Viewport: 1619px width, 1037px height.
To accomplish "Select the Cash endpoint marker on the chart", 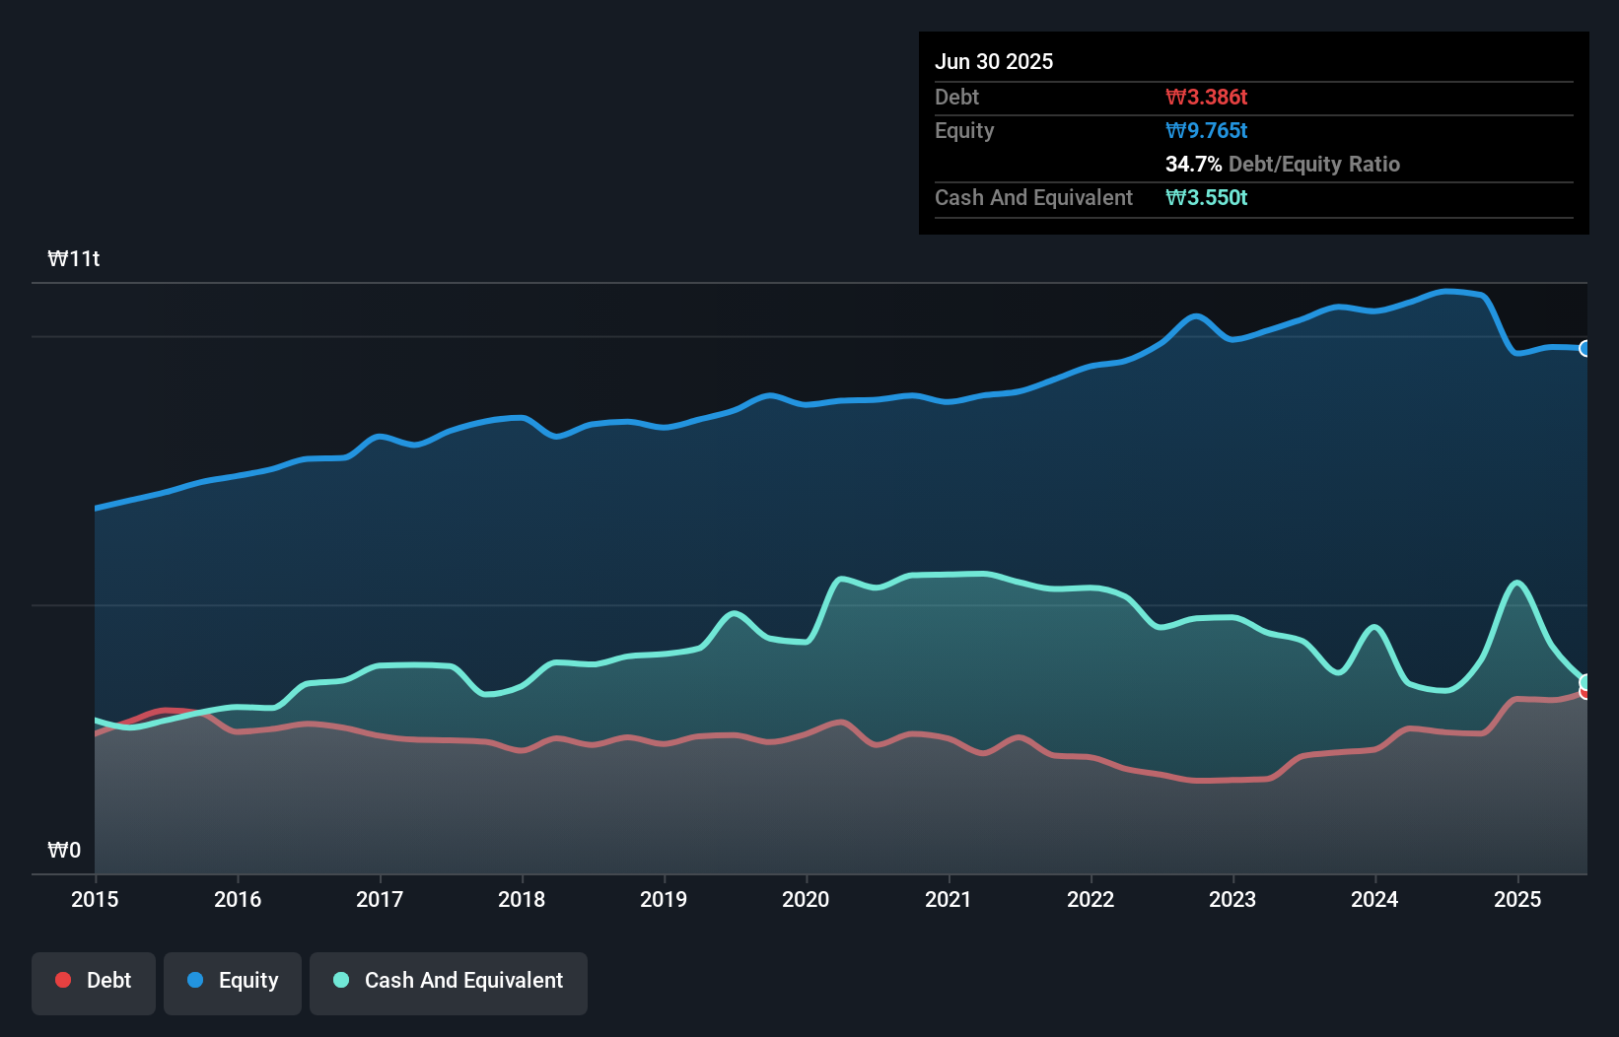I will coord(1585,679).
